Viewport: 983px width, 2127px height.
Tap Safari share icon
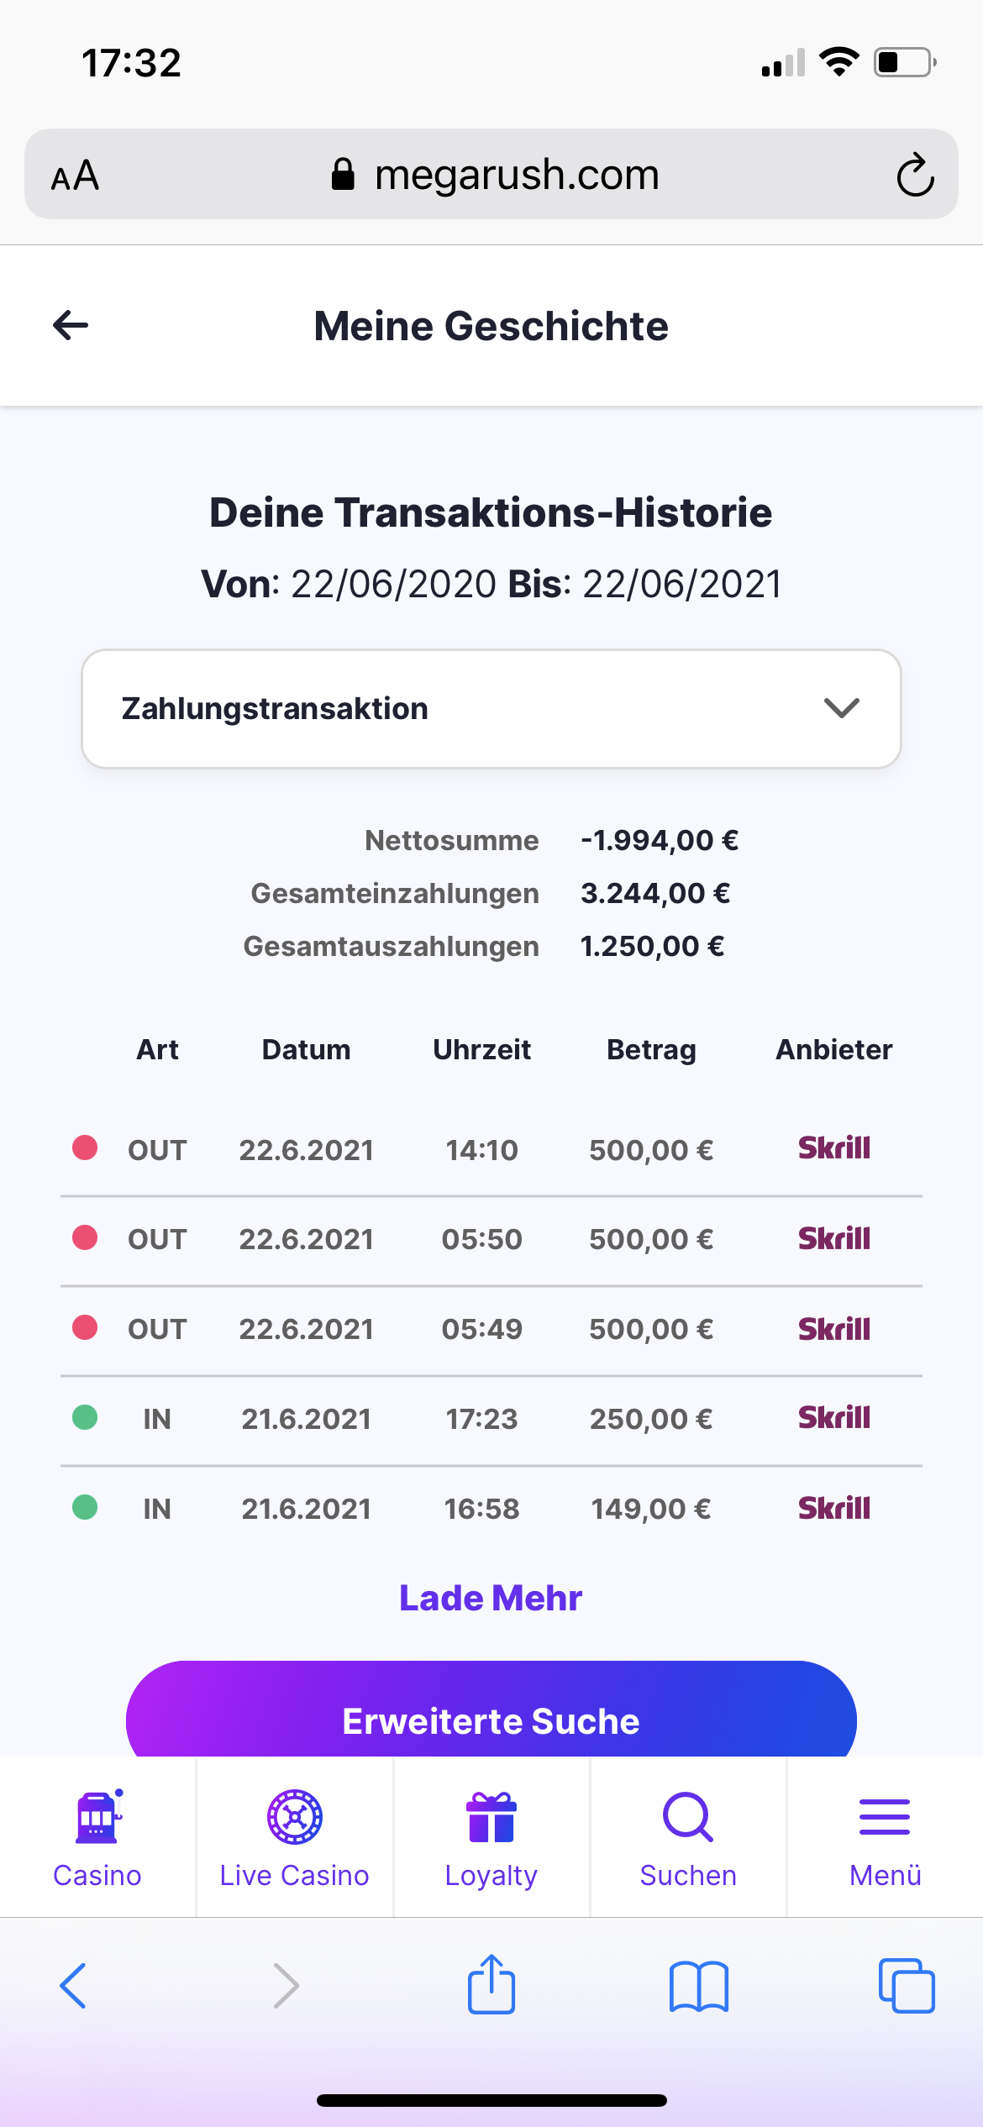point(491,1985)
